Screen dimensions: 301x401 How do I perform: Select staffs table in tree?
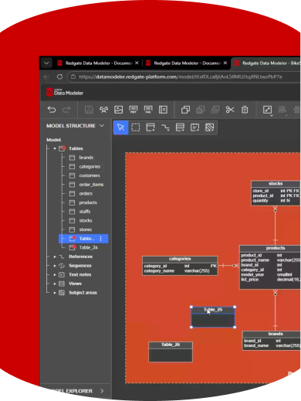click(85, 212)
